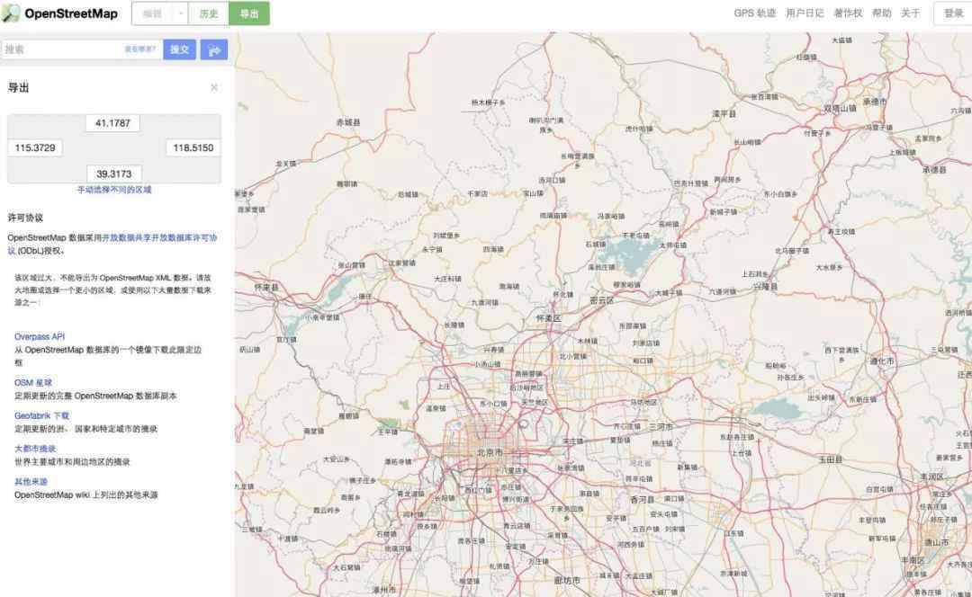Click the 兴隆县 label on the map
This screenshot has width=972, height=597.
(x=765, y=287)
